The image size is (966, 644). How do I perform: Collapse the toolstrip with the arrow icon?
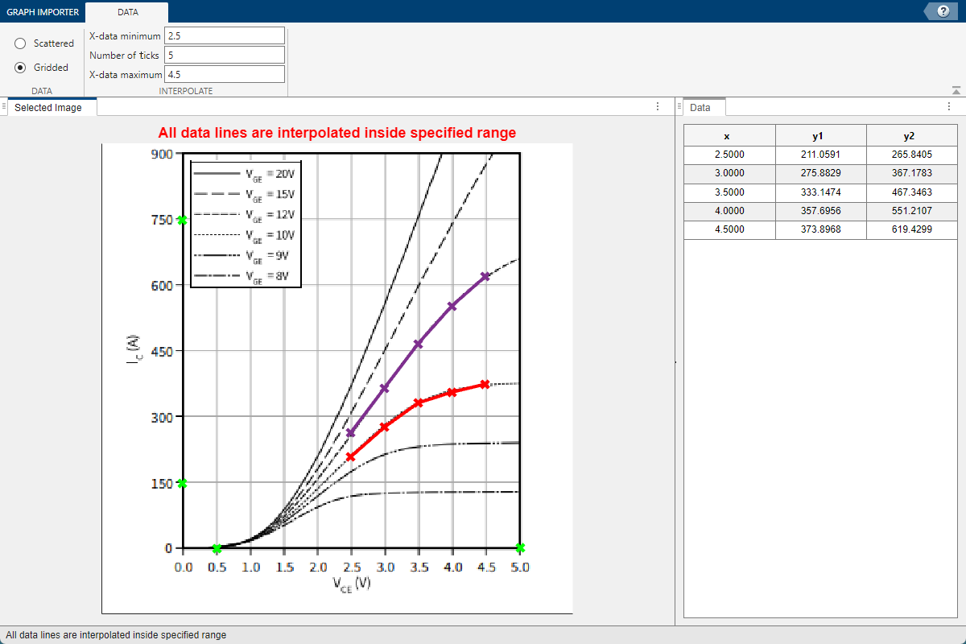click(x=956, y=90)
